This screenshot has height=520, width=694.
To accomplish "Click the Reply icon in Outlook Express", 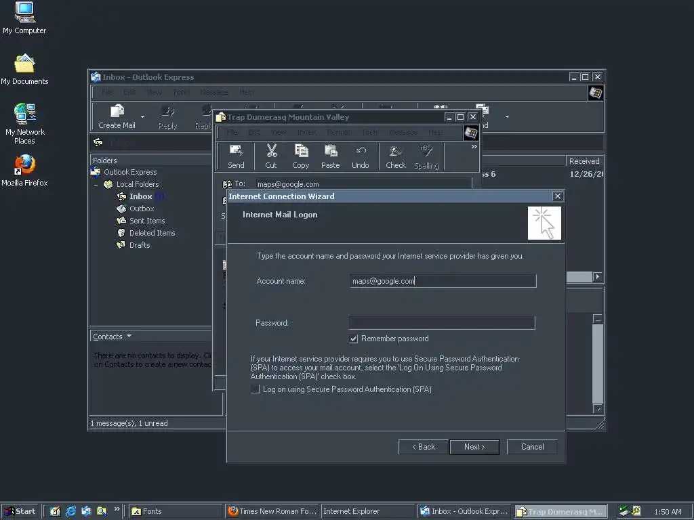I will point(168,116).
